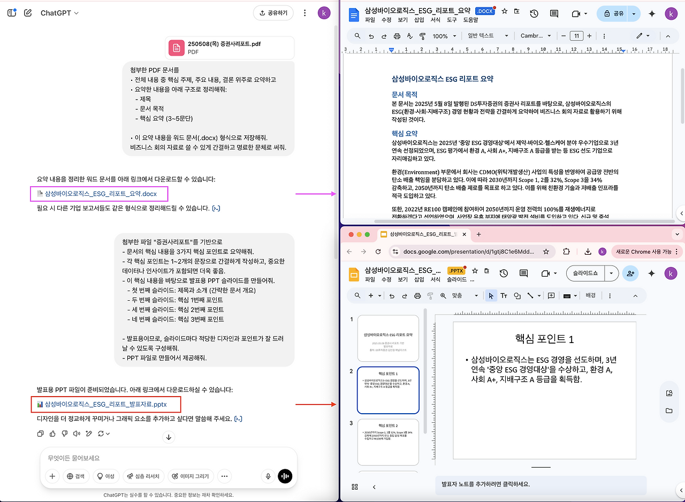The height and width of the screenshot is (502, 685).
Task: Start a new ChatGPT chat
Action: pos(28,13)
